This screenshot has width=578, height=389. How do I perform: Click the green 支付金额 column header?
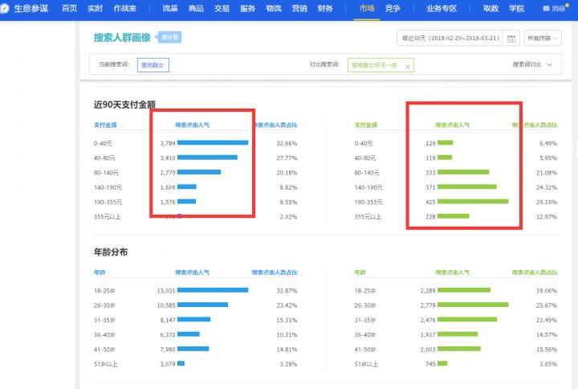[366, 125]
